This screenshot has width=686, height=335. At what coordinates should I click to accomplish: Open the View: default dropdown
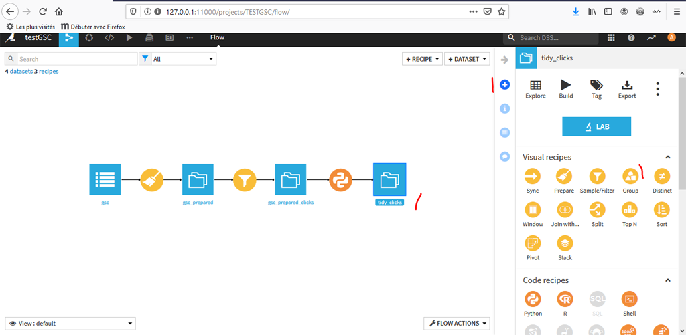pyautogui.click(x=70, y=324)
